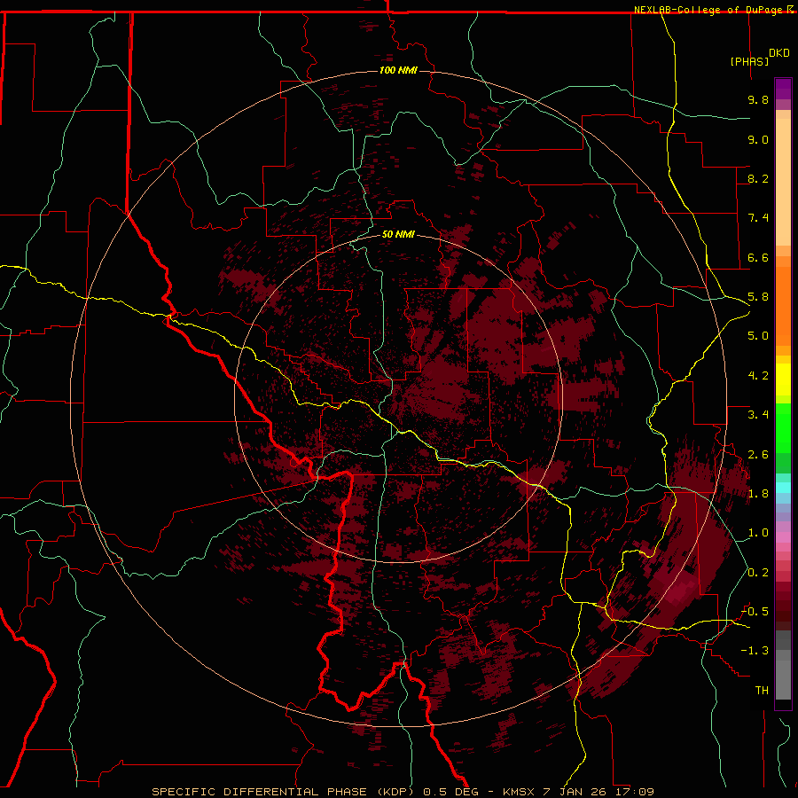Click the 2.6 color scale value

pyautogui.click(x=758, y=455)
